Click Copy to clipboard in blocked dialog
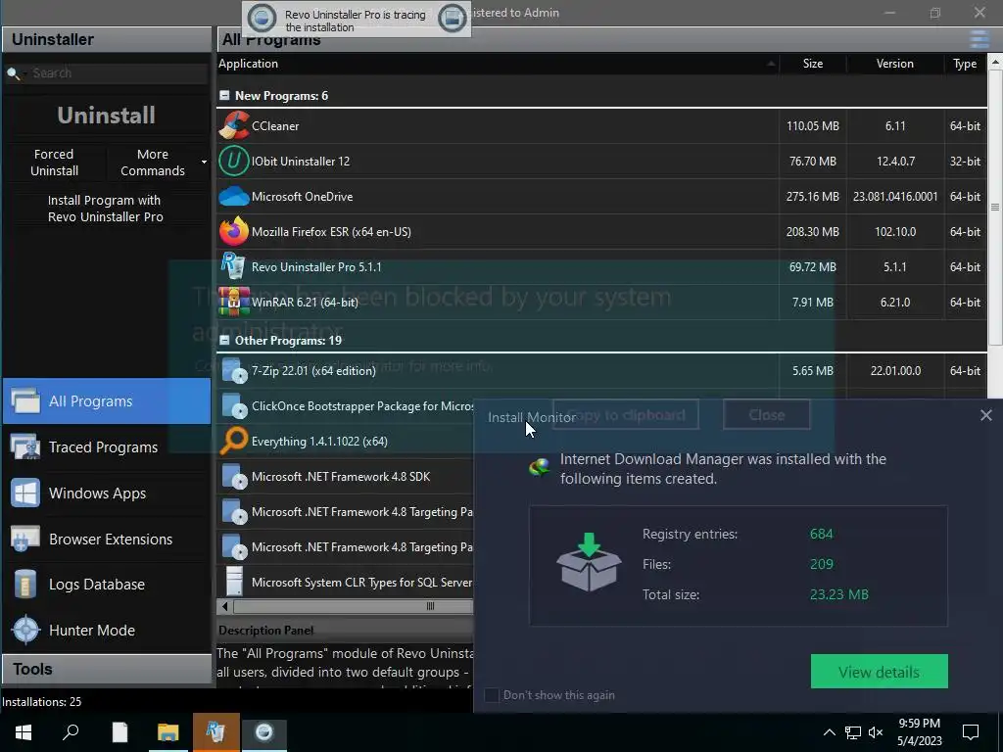Screen dimensions: 1003x752 click(625, 415)
